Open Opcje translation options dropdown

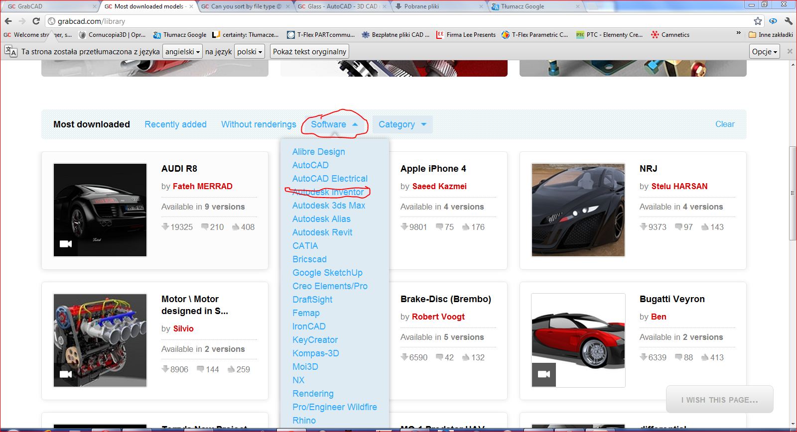click(765, 51)
